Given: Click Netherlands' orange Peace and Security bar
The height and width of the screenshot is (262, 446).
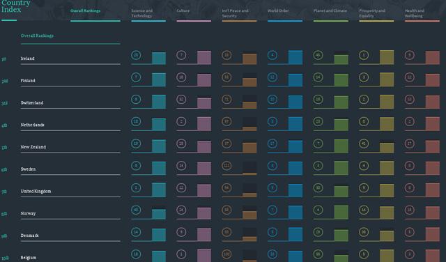Looking at the screenshot, I should pyautogui.click(x=249, y=129).
